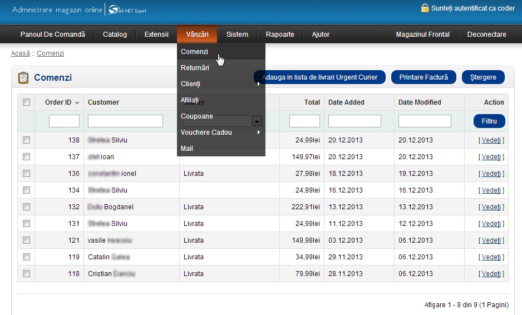Tick the checkbox for order 118
The image size is (522, 315).
[26, 274]
